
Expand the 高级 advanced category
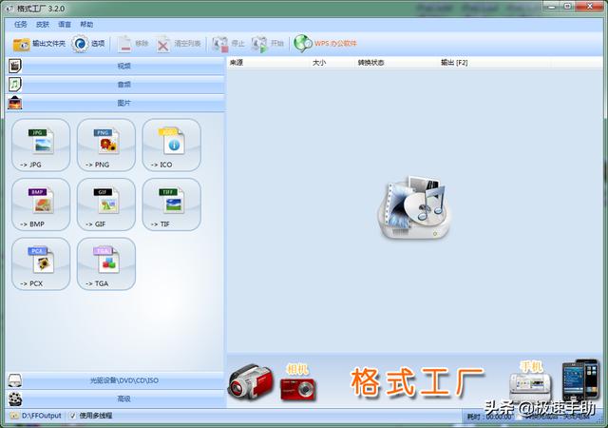(x=123, y=399)
